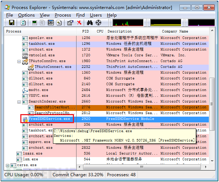Open the File menu

9,15
